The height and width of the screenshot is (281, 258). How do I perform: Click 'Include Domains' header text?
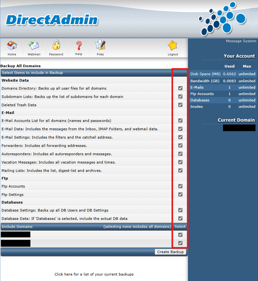click(x=17, y=227)
